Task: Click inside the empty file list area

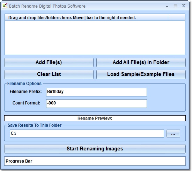Action: pyautogui.click(x=95, y=38)
